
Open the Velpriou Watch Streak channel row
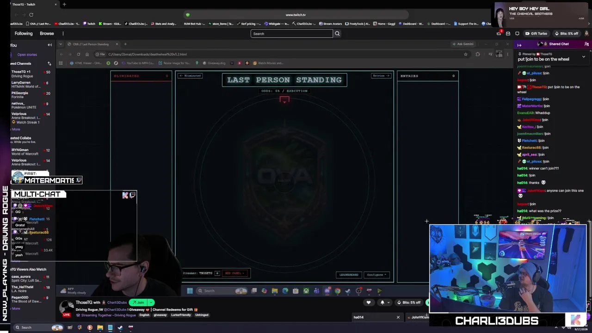(31, 118)
